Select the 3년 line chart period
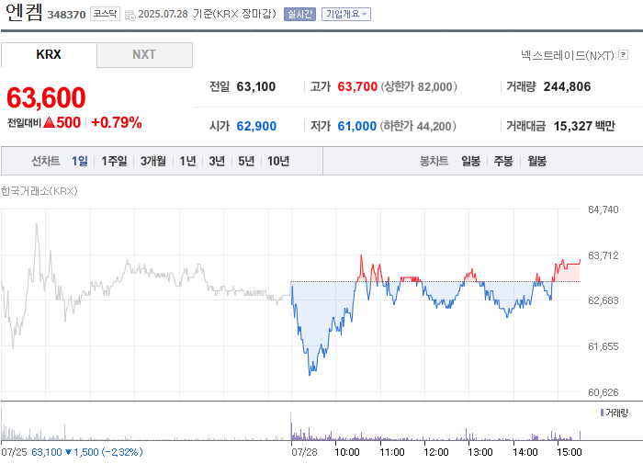Screen dimensions: 643x464 tap(217, 161)
